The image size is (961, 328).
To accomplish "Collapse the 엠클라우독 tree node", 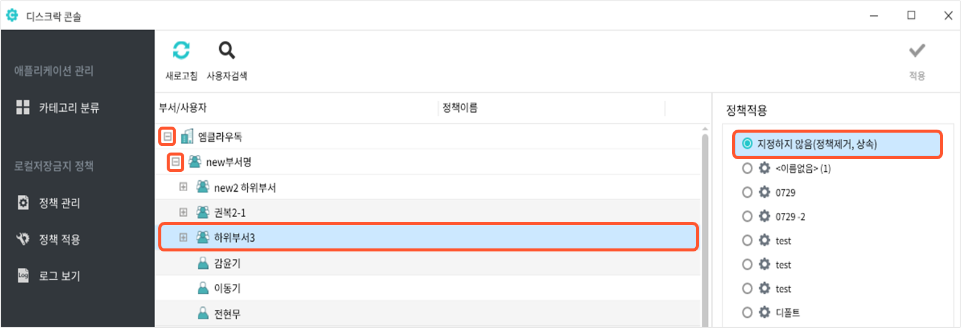I will click(167, 137).
